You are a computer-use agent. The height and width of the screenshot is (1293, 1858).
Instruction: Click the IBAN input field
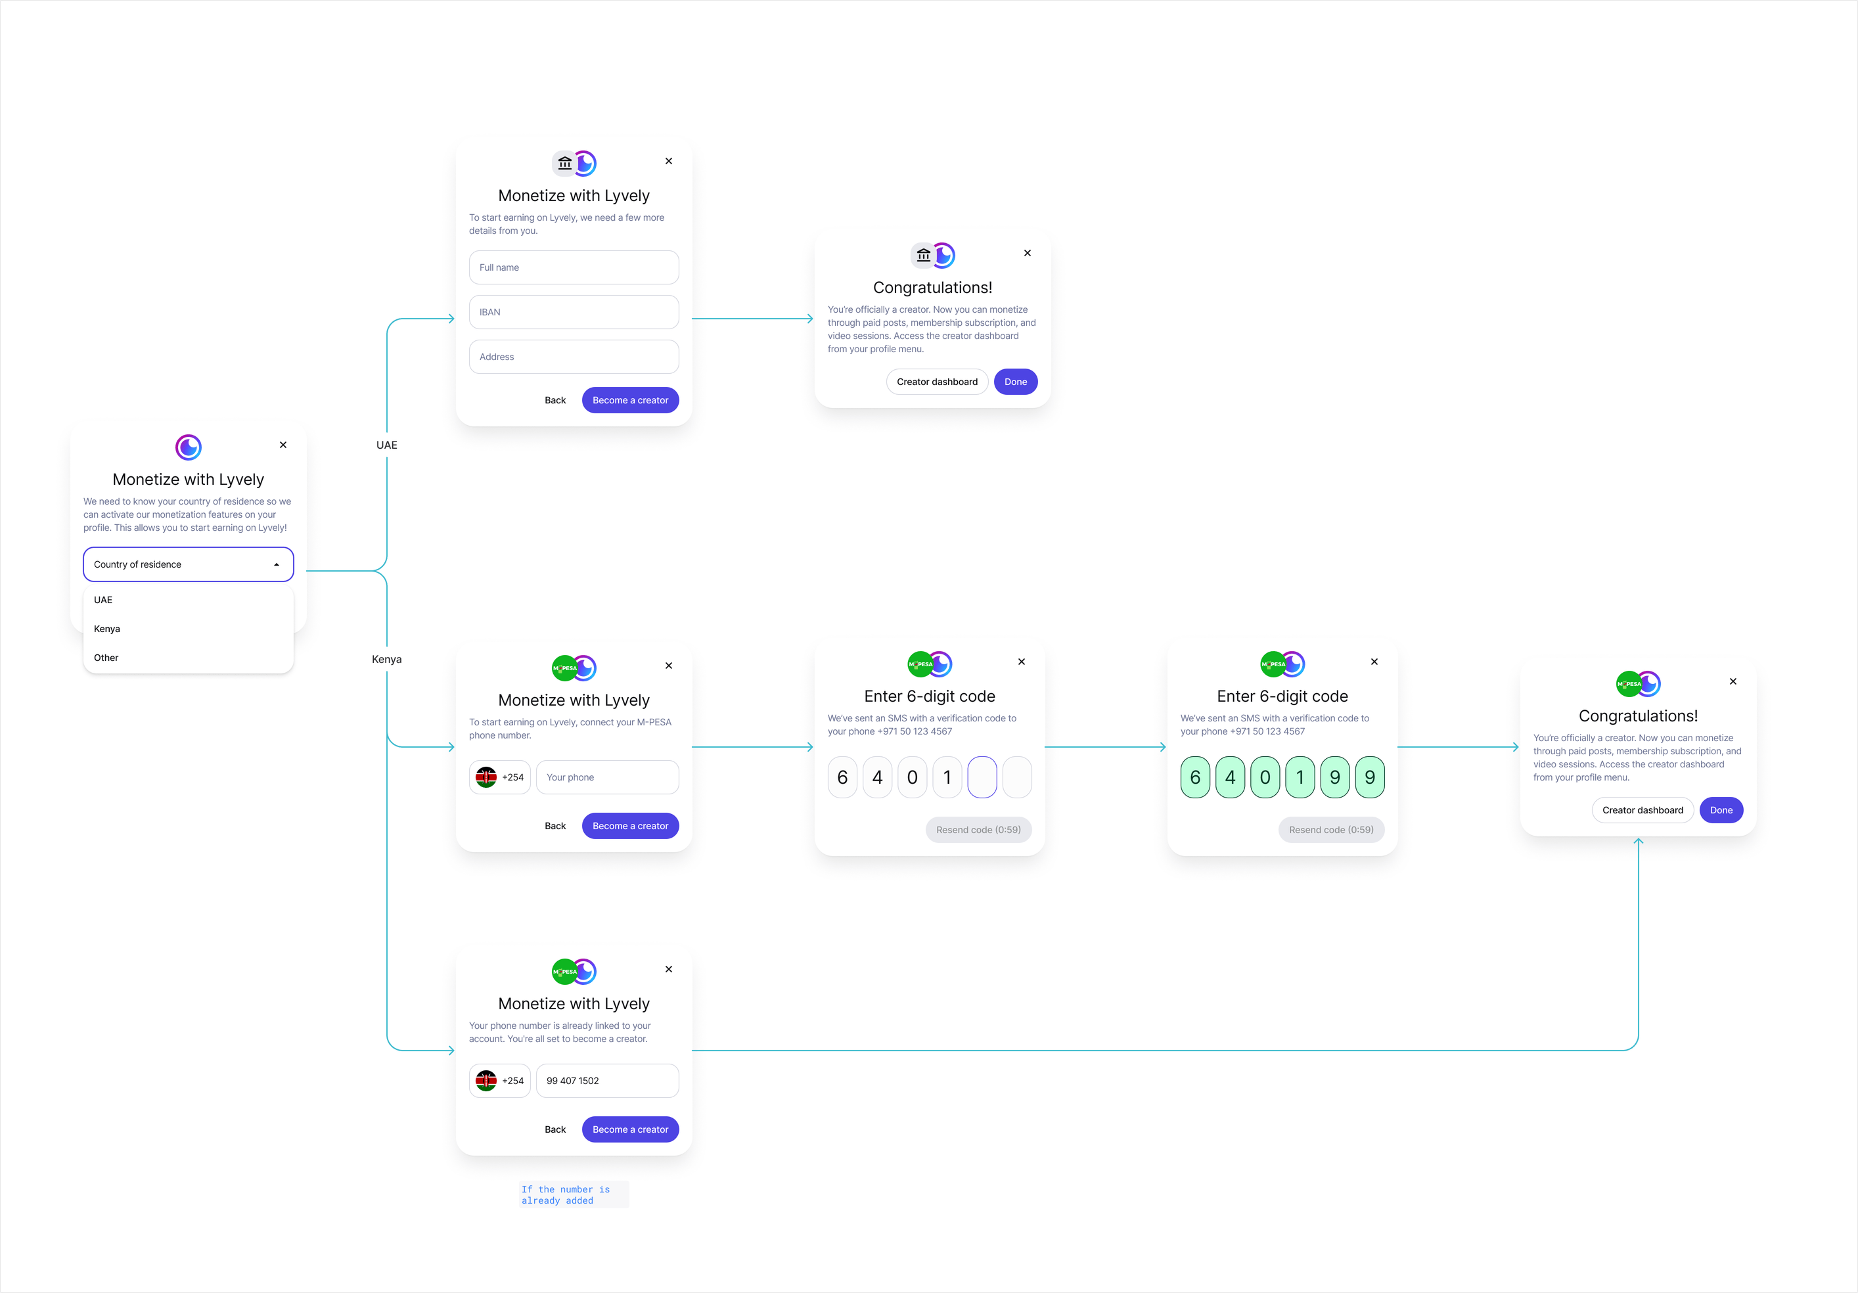[x=574, y=311]
